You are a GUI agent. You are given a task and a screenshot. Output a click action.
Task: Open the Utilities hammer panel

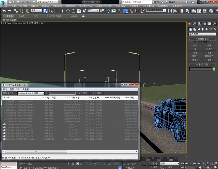(x=214, y=24)
